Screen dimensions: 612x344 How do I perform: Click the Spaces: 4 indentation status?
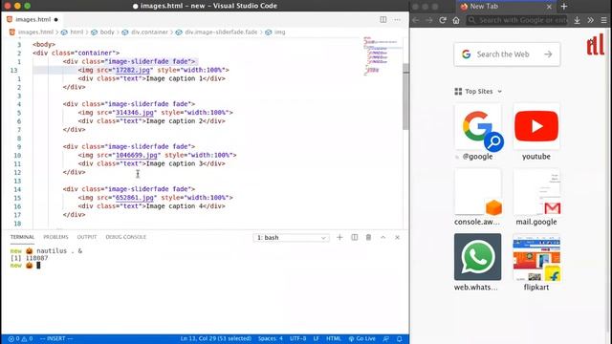(x=270, y=338)
